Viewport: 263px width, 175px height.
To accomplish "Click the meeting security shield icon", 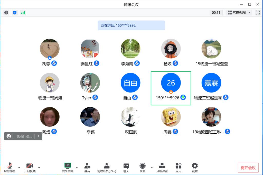I will click(15, 12).
